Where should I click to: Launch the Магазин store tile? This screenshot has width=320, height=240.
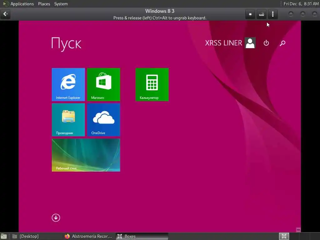click(x=103, y=84)
